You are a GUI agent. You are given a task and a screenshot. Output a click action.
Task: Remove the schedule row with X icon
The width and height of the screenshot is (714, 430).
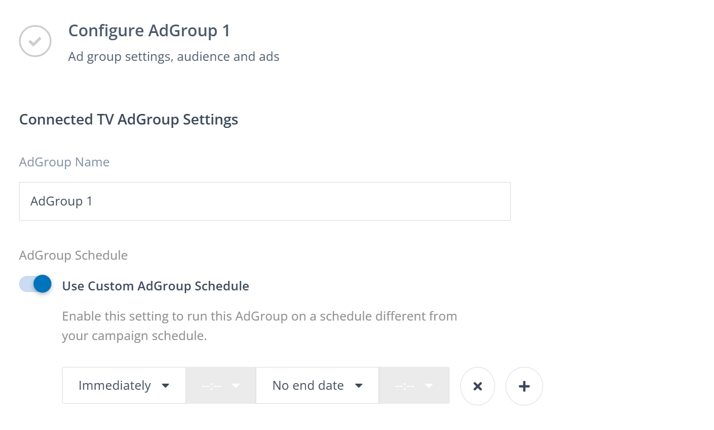477,386
